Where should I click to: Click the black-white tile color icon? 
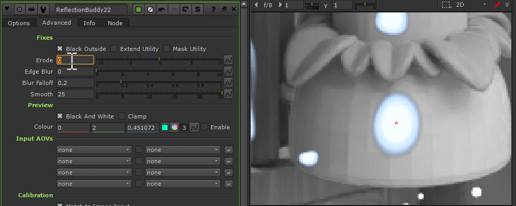click(x=150, y=10)
